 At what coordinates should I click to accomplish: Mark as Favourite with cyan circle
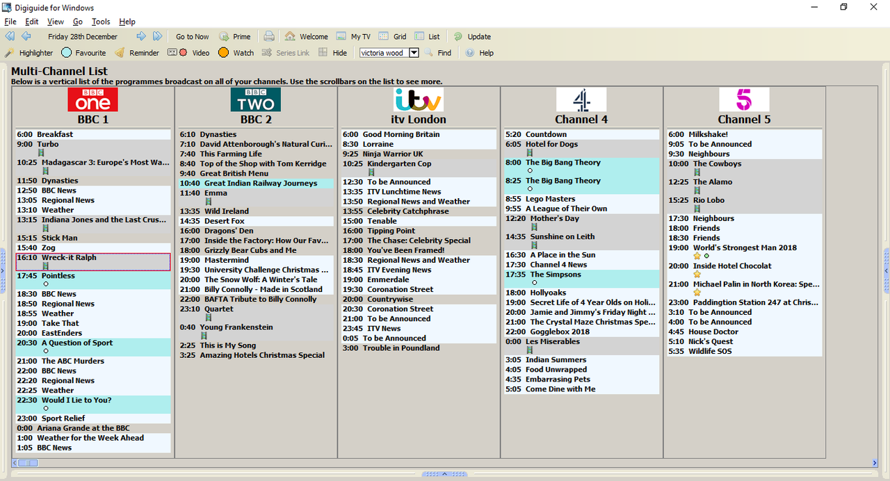(83, 53)
